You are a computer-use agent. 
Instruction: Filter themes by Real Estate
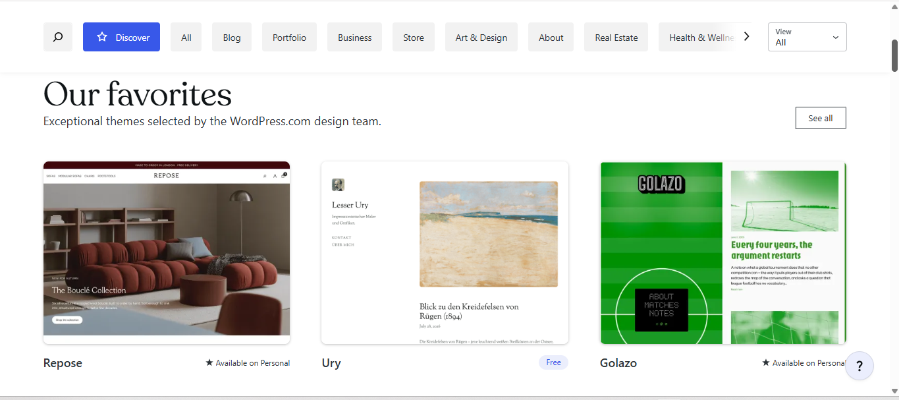click(616, 37)
